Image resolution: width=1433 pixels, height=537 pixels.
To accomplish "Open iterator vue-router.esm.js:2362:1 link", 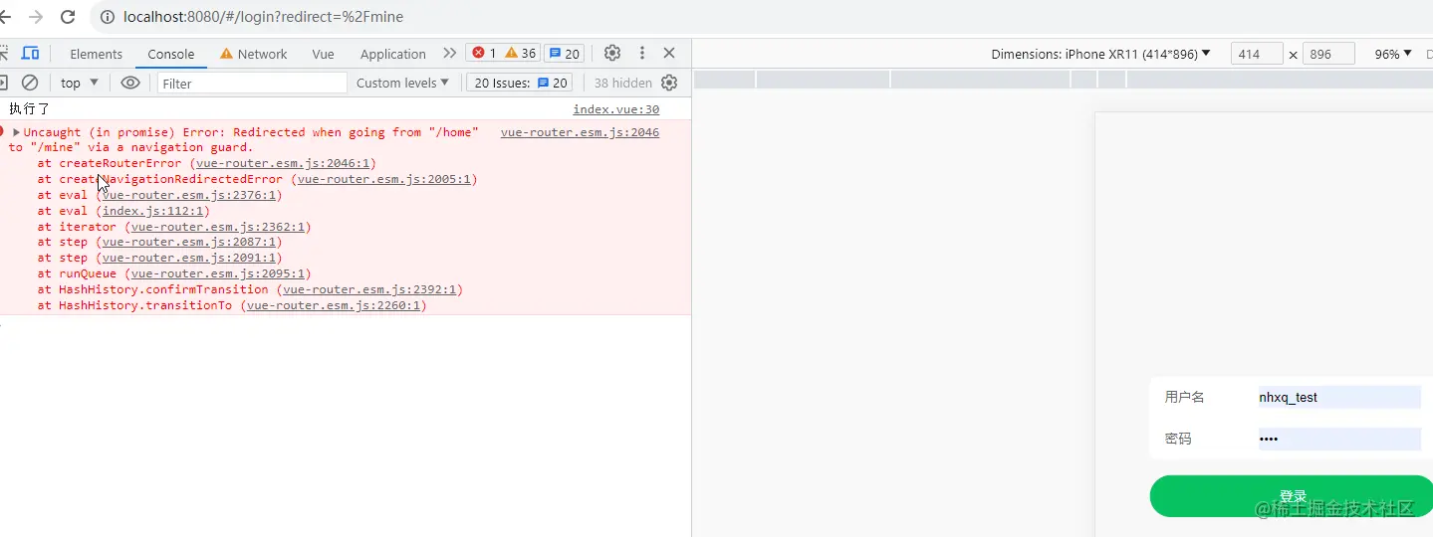I will (218, 227).
